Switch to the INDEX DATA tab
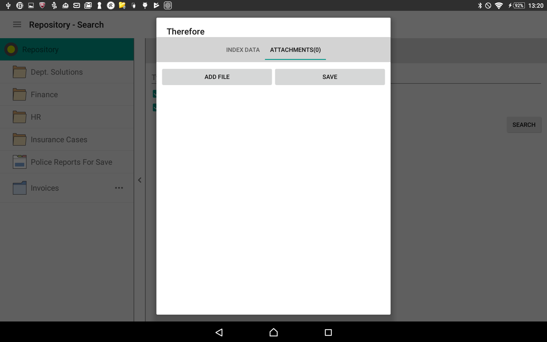The height and width of the screenshot is (342, 547). pyautogui.click(x=243, y=50)
